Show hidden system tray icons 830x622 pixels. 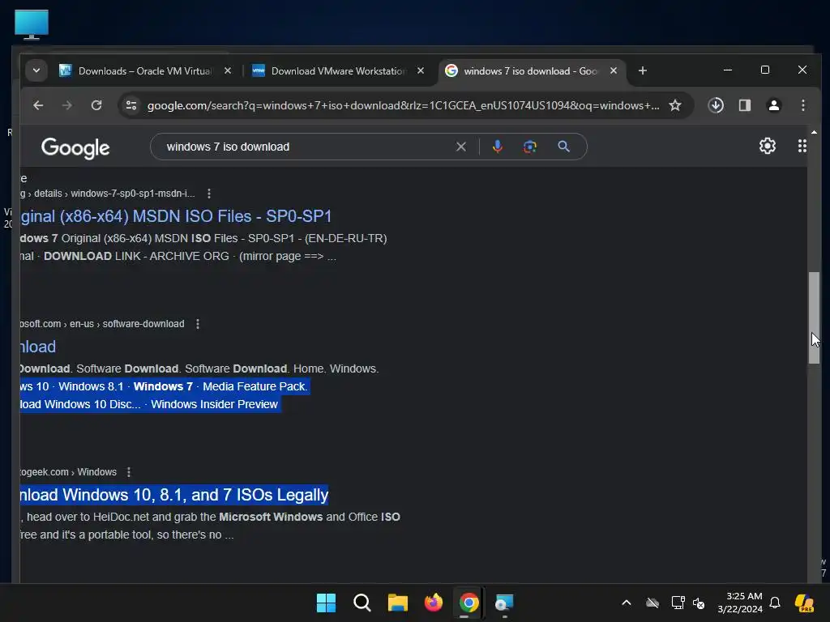pyautogui.click(x=627, y=603)
